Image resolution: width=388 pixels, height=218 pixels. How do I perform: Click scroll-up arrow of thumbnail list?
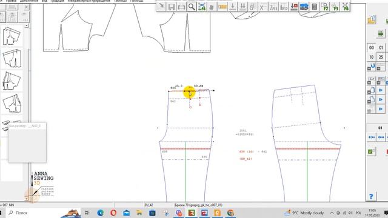[x=27, y=25]
